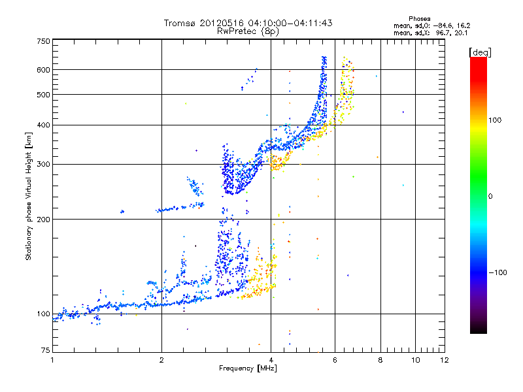The width and height of the screenshot is (523, 392).
Task: Click the '-100' colorbar tick label
Action: tap(498, 272)
